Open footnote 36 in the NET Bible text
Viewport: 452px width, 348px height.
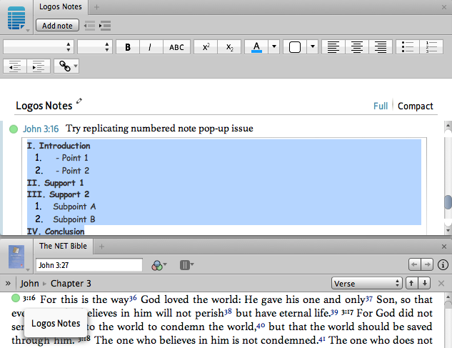click(133, 298)
